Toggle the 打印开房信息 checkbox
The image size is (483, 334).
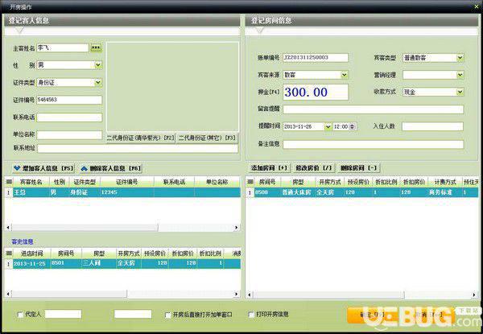pos(251,315)
